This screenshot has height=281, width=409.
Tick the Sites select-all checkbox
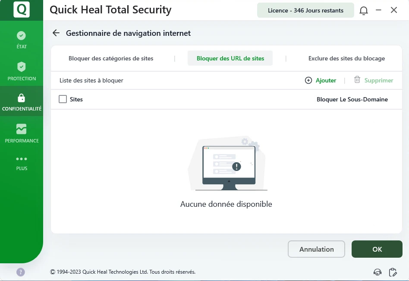point(63,99)
